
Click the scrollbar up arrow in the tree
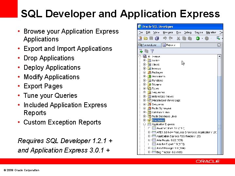tap(219, 56)
